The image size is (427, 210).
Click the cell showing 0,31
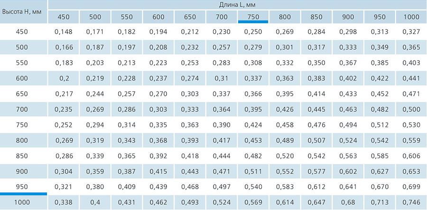222,78
